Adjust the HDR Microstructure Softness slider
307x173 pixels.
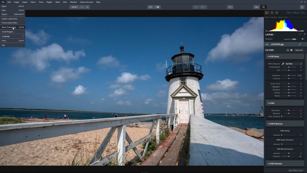(x=289, y=156)
